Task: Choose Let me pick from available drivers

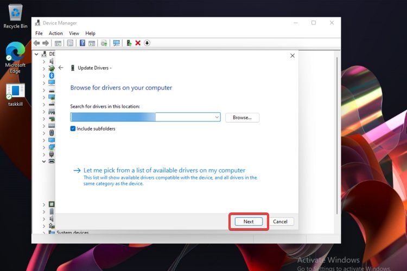Action: point(164,170)
